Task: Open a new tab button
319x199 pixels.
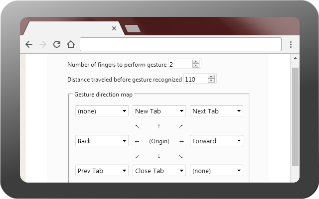Action: point(133,29)
